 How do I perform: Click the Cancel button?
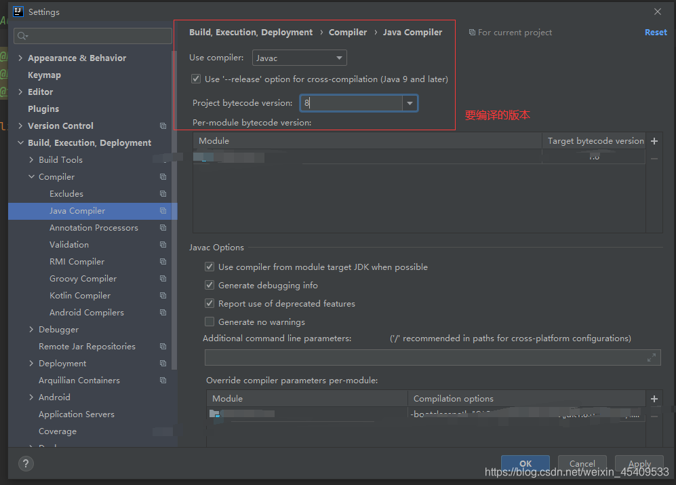[x=582, y=463]
